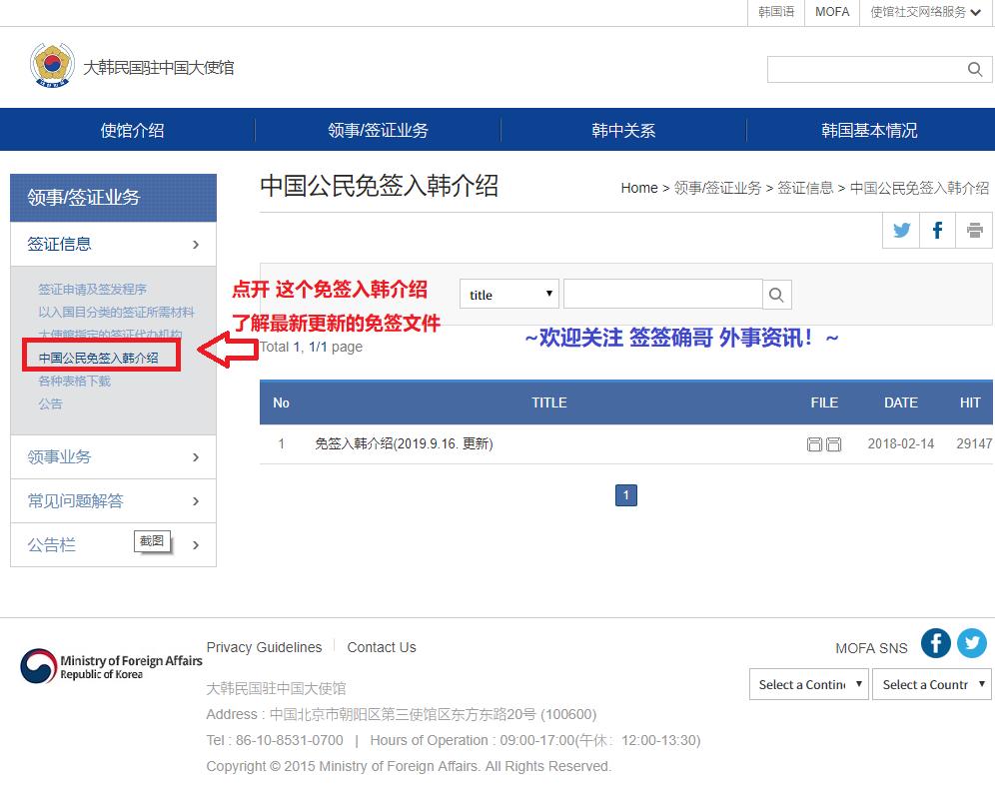The width and height of the screenshot is (995, 793).
Task: Open the 'Select a Country' dropdown
Action: point(931,684)
